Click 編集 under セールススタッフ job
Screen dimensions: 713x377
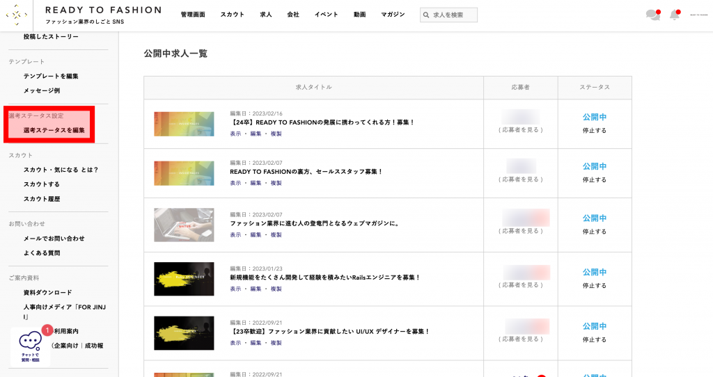point(256,183)
